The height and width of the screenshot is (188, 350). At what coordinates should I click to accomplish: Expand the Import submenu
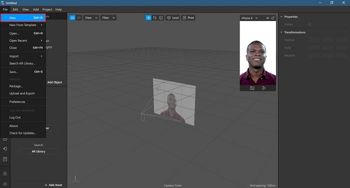(23, 56)
